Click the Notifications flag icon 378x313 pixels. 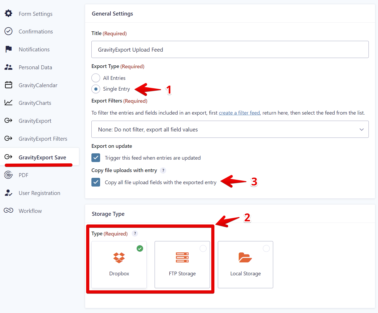[8, 49]
